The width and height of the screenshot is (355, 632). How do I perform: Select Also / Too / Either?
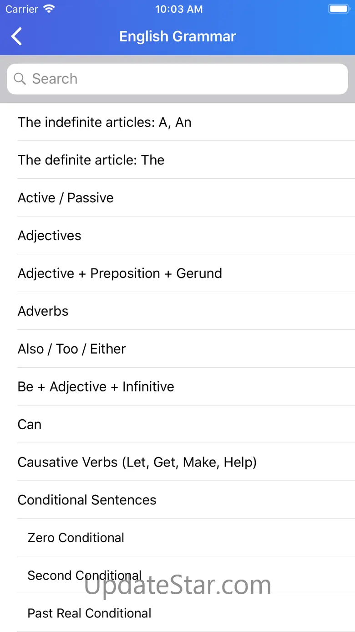coord(71,349)
